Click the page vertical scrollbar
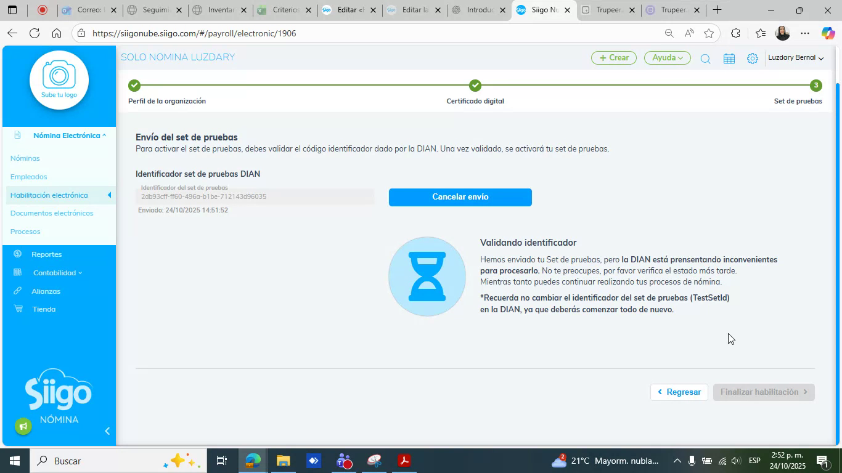 [838, 263]
